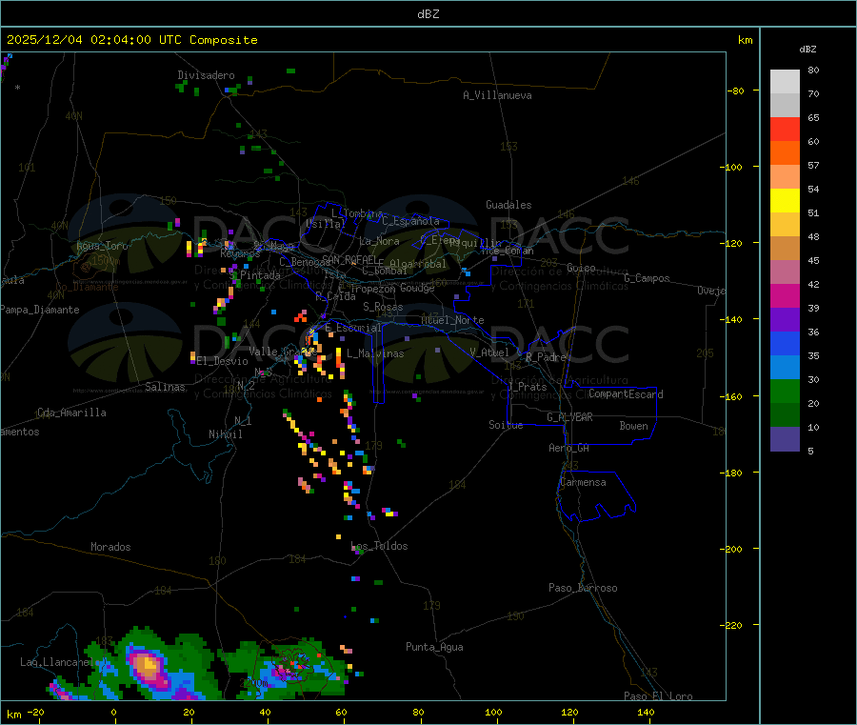857x725 pixels.
Task: Click the Guico map label
Action: point(581,268)
